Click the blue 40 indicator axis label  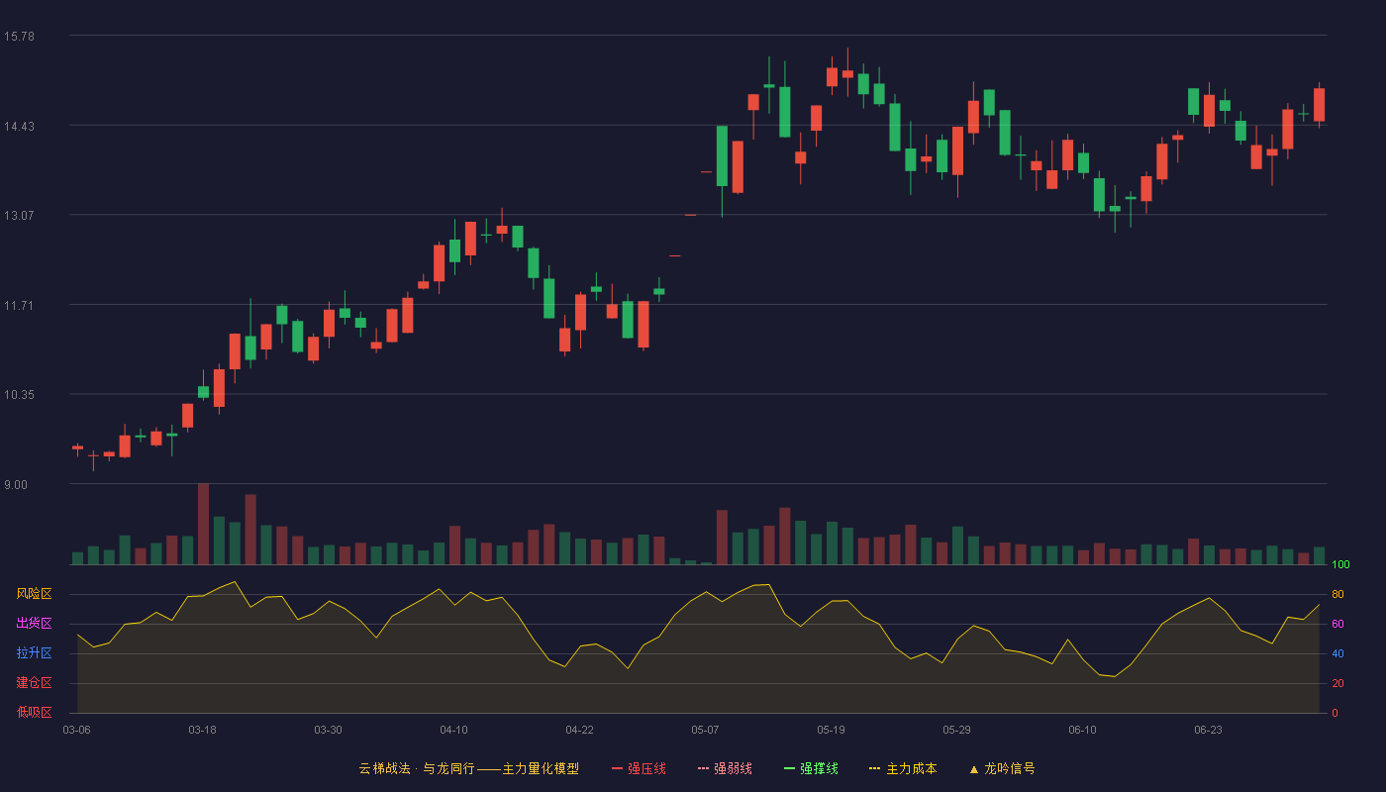coord(1337,653)
